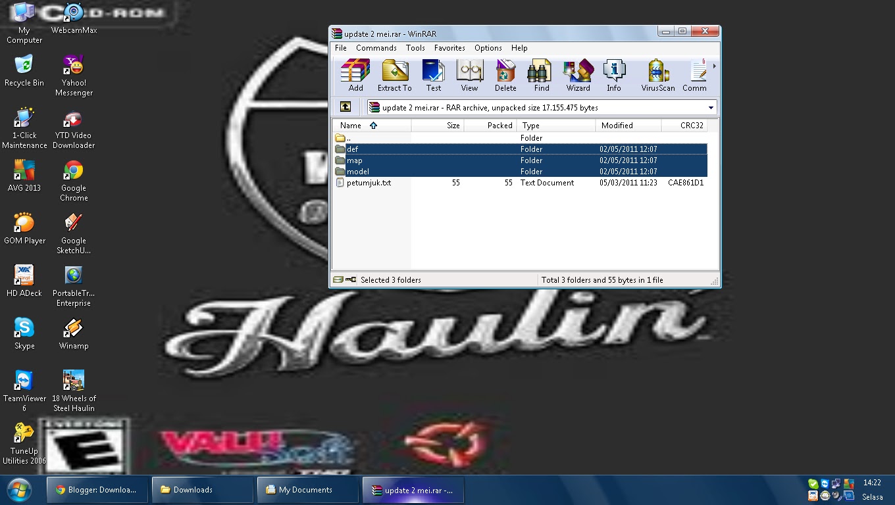The width and height of the screenshot is (895, 505).
Task: Sort by the Packed column header
Action: click(x=490, y=126)
